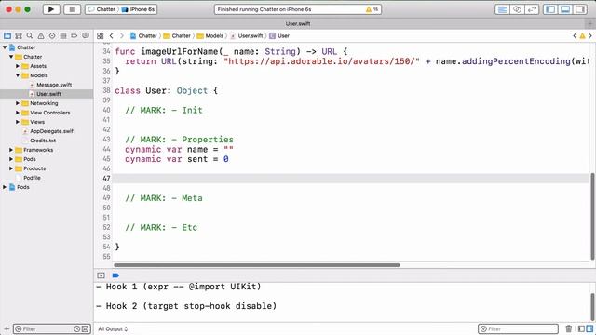The height and width of the screenshot is (335, 596).
Task: Open the Find navigator
Action: tap(29, 35)
